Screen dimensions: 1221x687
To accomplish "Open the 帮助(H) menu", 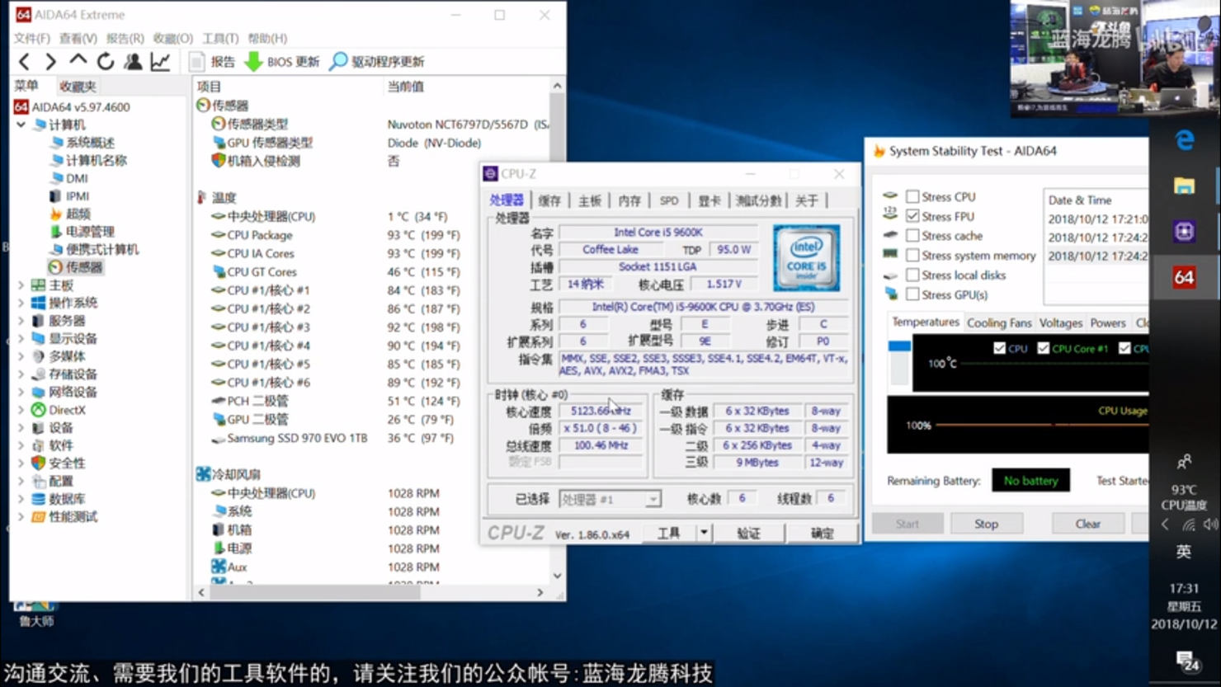I will click(x=267, y=38).
